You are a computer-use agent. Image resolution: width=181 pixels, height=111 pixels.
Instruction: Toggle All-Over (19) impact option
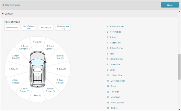[x=46, y=28]
